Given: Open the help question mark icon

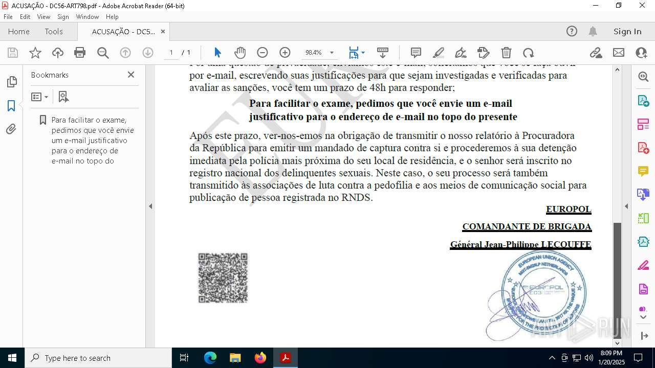Looking at the screenshot, I should pyautogui.click(x=572, y=32).
